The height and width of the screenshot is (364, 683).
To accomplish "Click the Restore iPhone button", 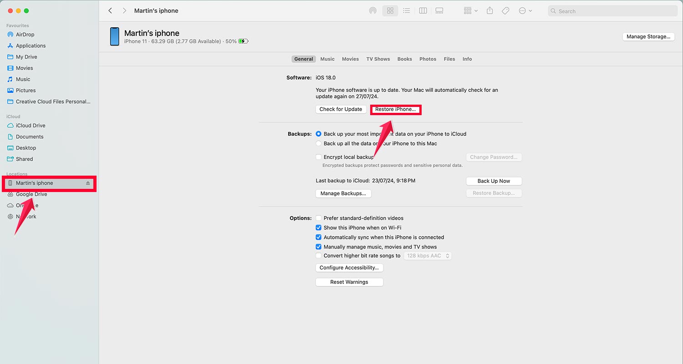I will point(395,109).
